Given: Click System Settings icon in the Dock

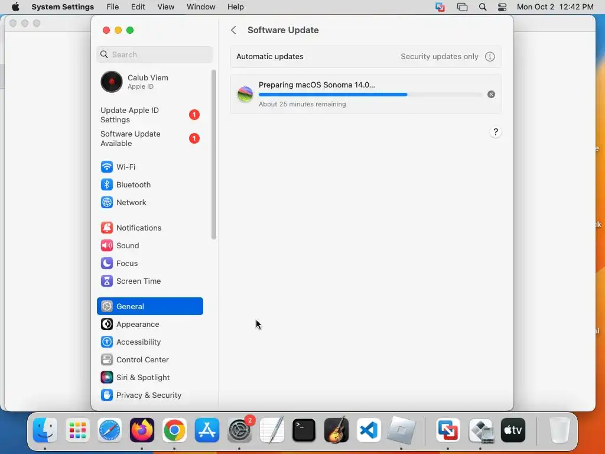Looking at the screenshot, I should (239, 430).
